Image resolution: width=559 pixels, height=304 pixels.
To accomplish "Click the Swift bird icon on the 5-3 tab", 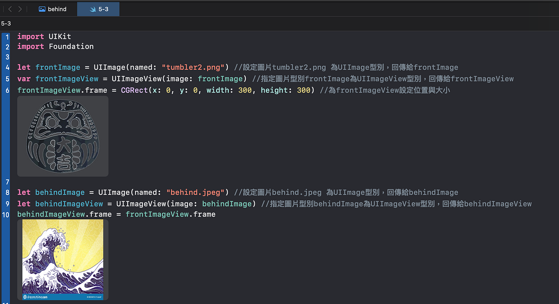I will click(x=93, y=8).
